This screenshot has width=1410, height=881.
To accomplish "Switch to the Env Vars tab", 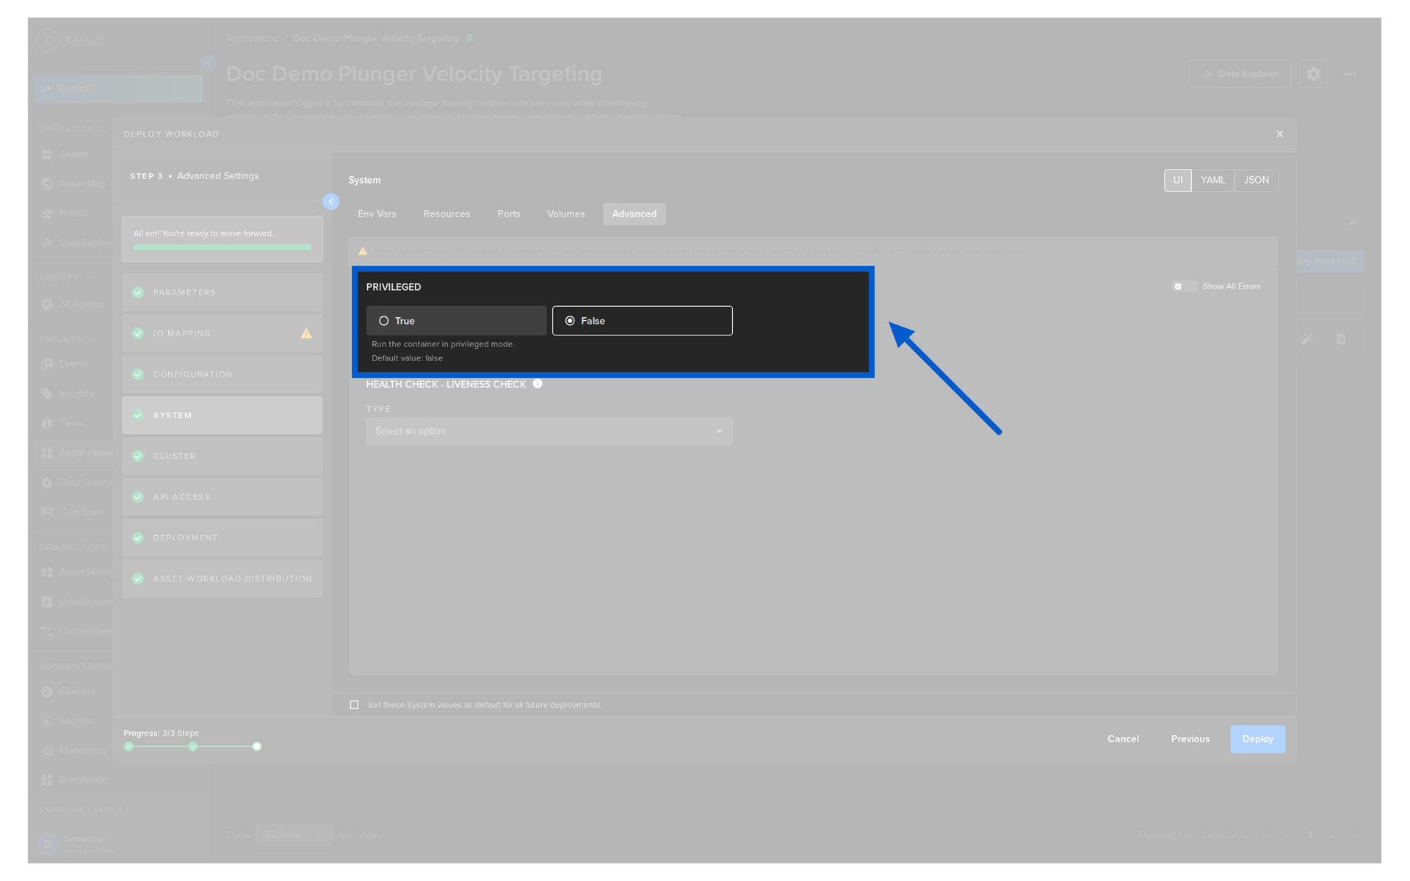I will coord(377,214).
